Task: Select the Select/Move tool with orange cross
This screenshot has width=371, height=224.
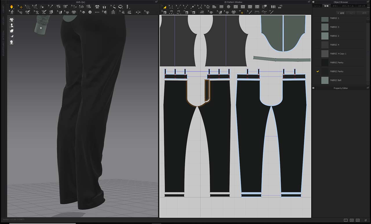Action: point(21,7)
